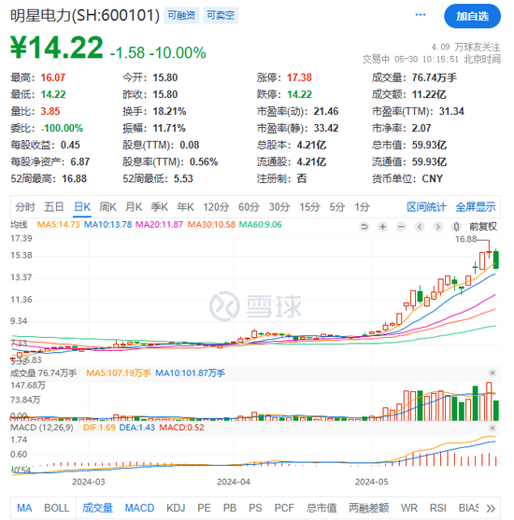Toggle the PCF indicator
Screen dimensions: 514x520
coord(284,508)
